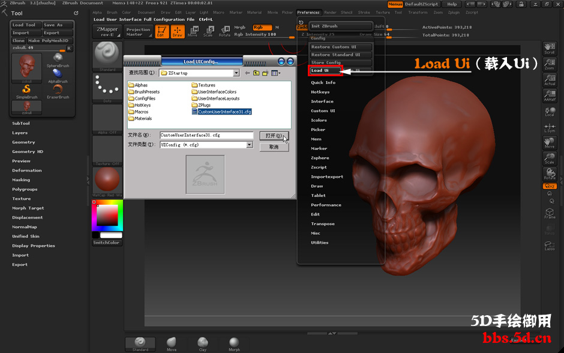564x353 pixels.
Task: Select the SphereBrush tool
Action: (58, 61)
